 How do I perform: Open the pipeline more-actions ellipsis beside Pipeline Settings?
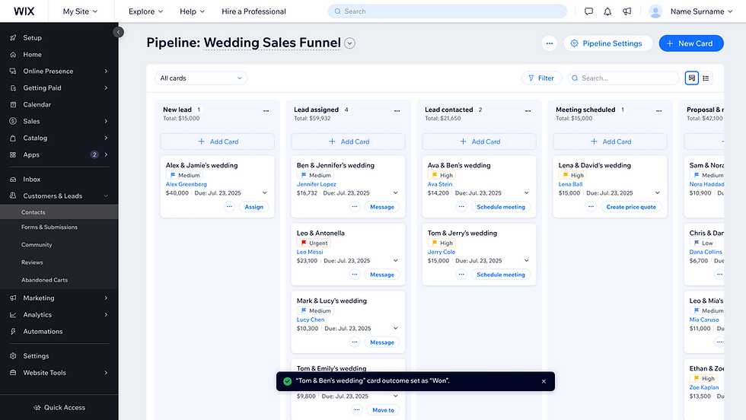pos(549,43)
